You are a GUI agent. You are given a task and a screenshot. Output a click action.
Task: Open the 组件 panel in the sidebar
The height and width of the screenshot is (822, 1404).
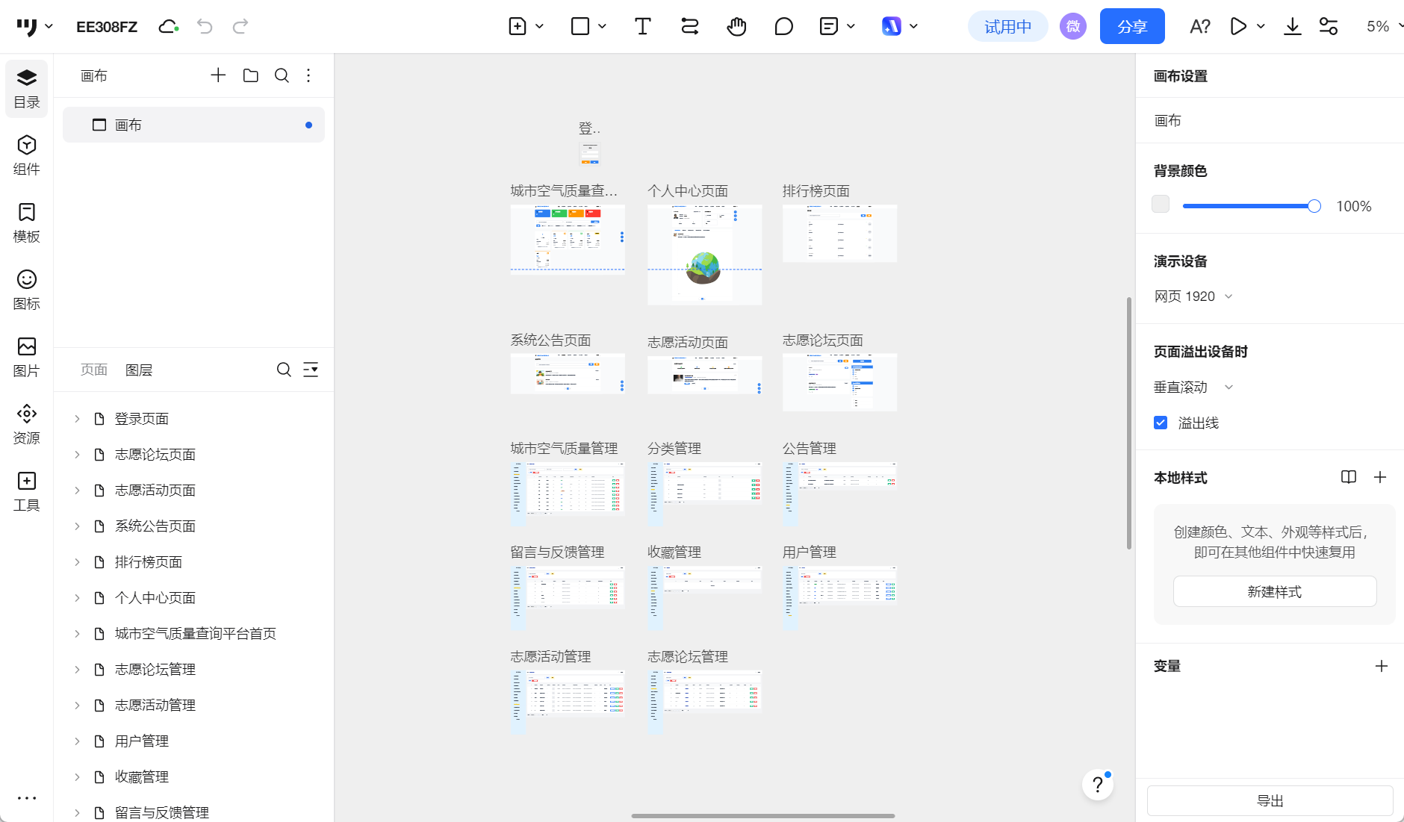(x=26, y=155)
